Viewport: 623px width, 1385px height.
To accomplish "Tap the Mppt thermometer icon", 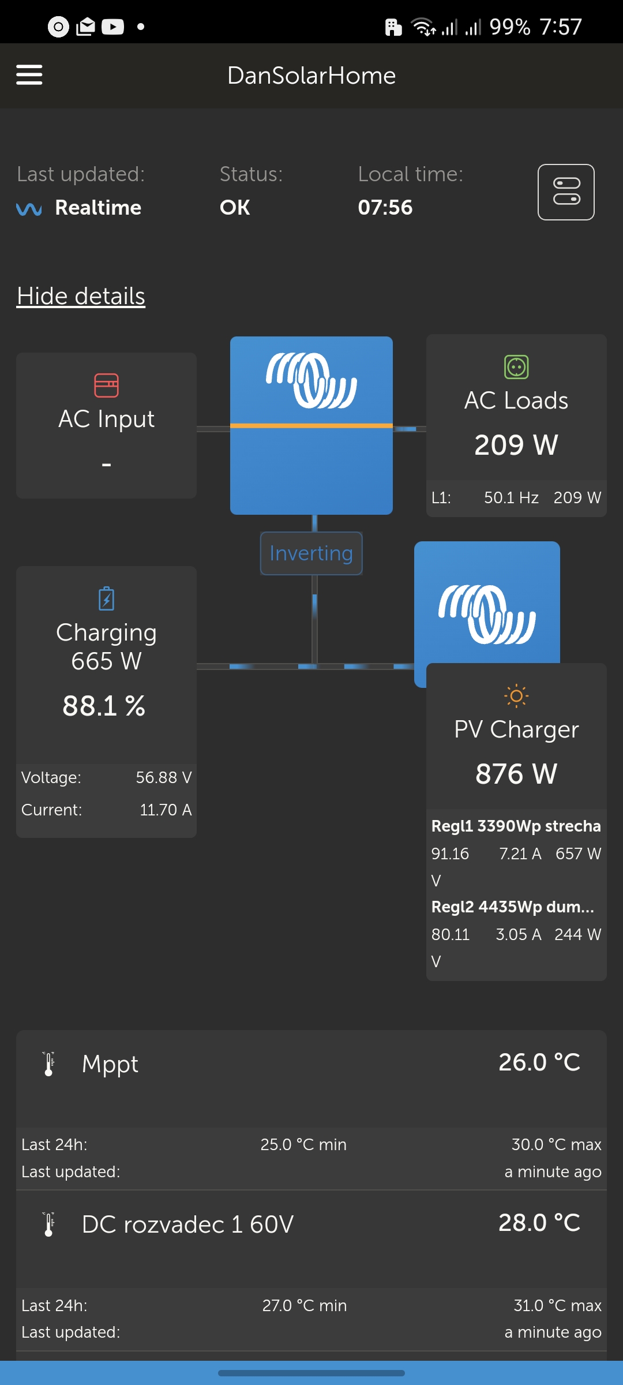I will tap(49, 1064).
